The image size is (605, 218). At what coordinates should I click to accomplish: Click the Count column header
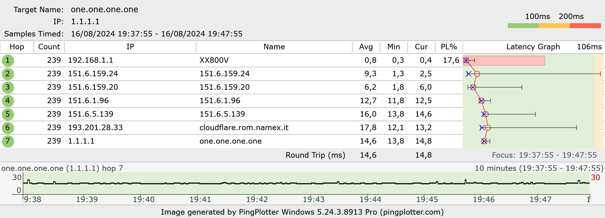click(49, 47)
